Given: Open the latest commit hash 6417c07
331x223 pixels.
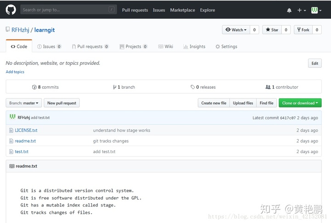Looking at the screenshot, I should (288, 118).
